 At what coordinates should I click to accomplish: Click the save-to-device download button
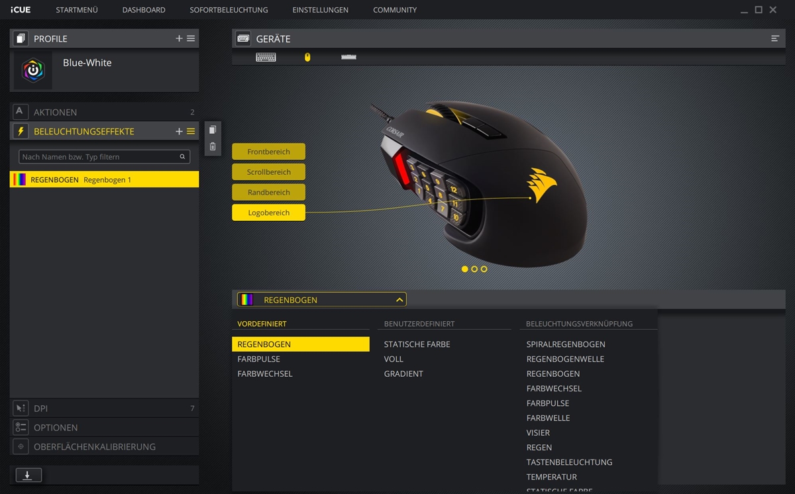(x=28, y=475)
